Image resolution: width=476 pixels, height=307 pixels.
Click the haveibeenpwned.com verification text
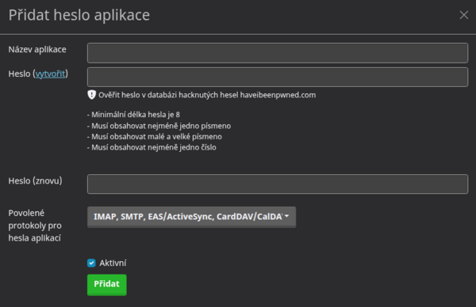click(207, 95)
